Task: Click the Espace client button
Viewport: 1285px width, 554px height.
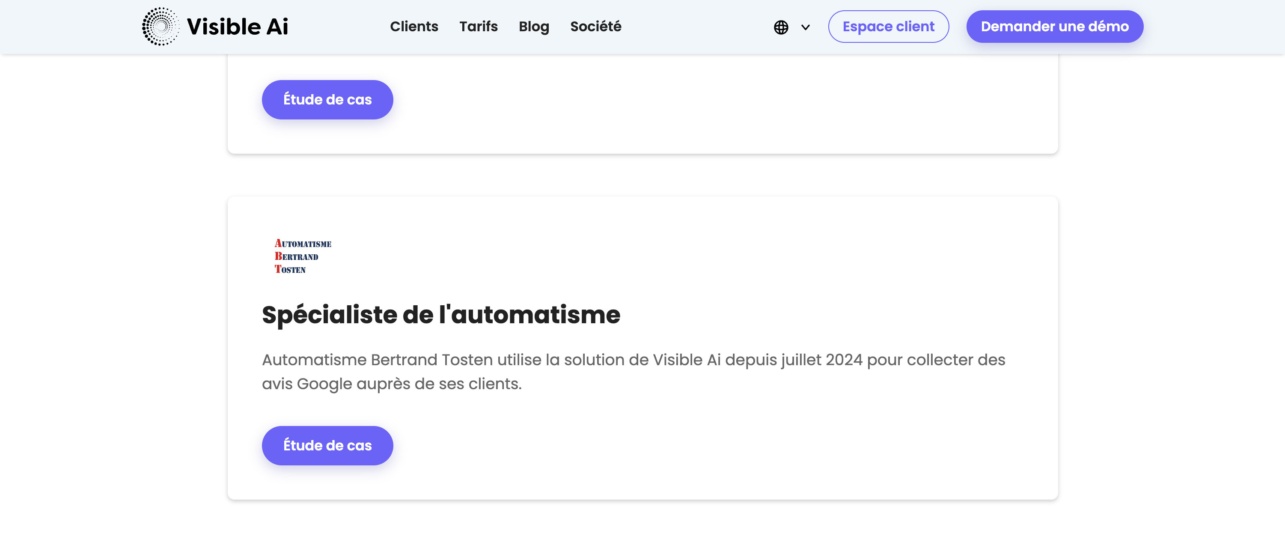Action: pos(888,27)
